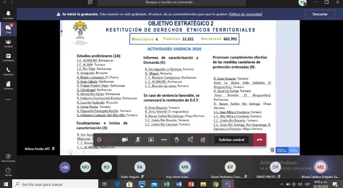Image resolution: width=343 pixels, height=188 pixels.
Task: Open the Política de privacidad link
Action: 245,14
